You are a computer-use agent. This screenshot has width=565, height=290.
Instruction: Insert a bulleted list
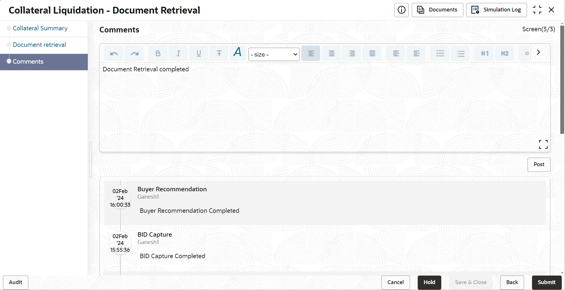tap(440, 53)
